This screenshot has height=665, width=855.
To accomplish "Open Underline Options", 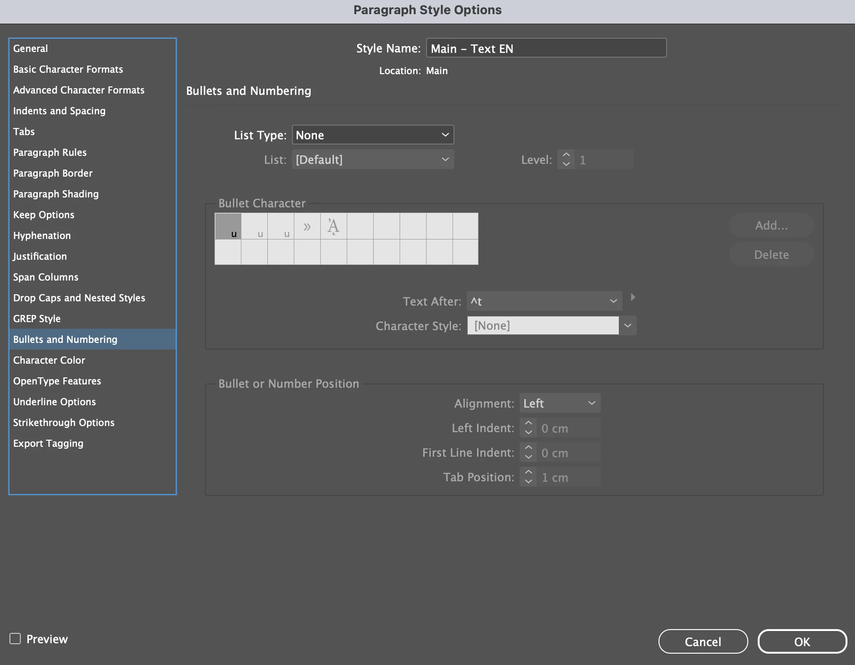I will (93, 401).
